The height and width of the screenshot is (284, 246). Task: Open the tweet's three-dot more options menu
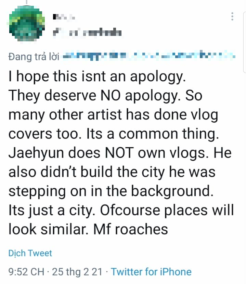[232, 16]
